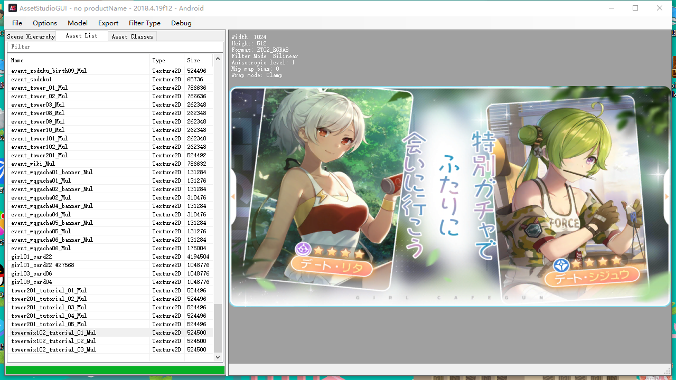Open the Options menu
This screenshot has width=676, height=380.
click(x=45, y=23)
